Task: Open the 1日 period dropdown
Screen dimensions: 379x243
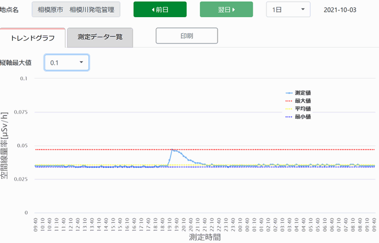Action: tap(288, 10)
